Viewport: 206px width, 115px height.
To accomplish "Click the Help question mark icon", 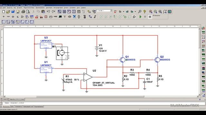I will 145,11.
